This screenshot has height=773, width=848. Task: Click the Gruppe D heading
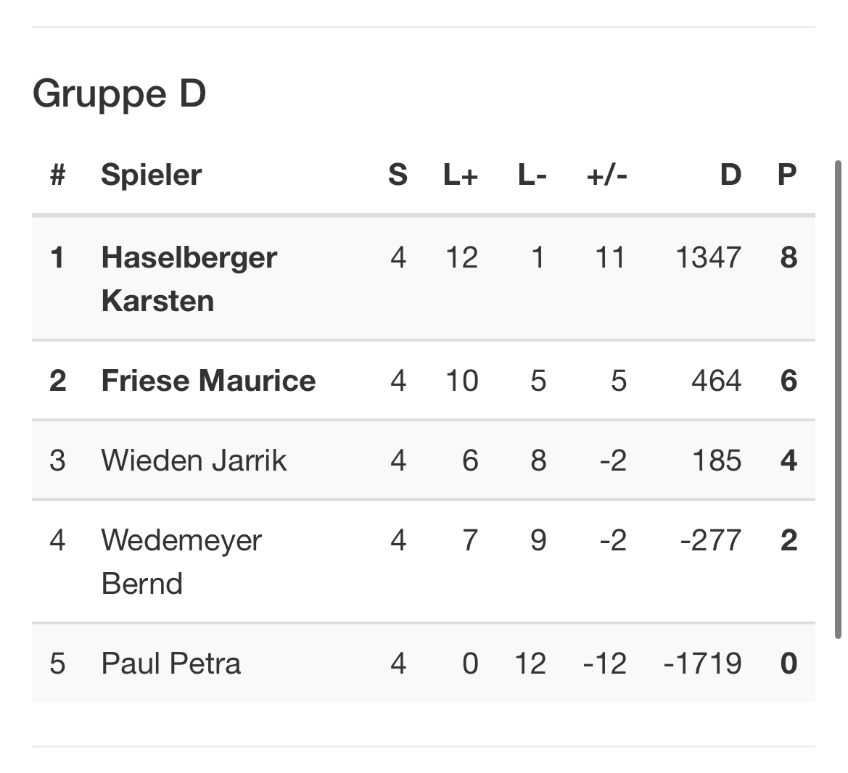coord(120,94)
